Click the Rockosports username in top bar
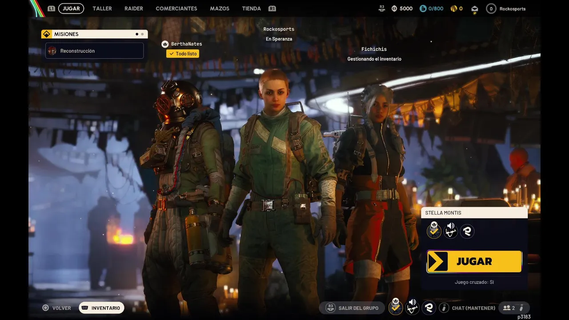Viewport: 569px width, 320px height. click(513, 8)
